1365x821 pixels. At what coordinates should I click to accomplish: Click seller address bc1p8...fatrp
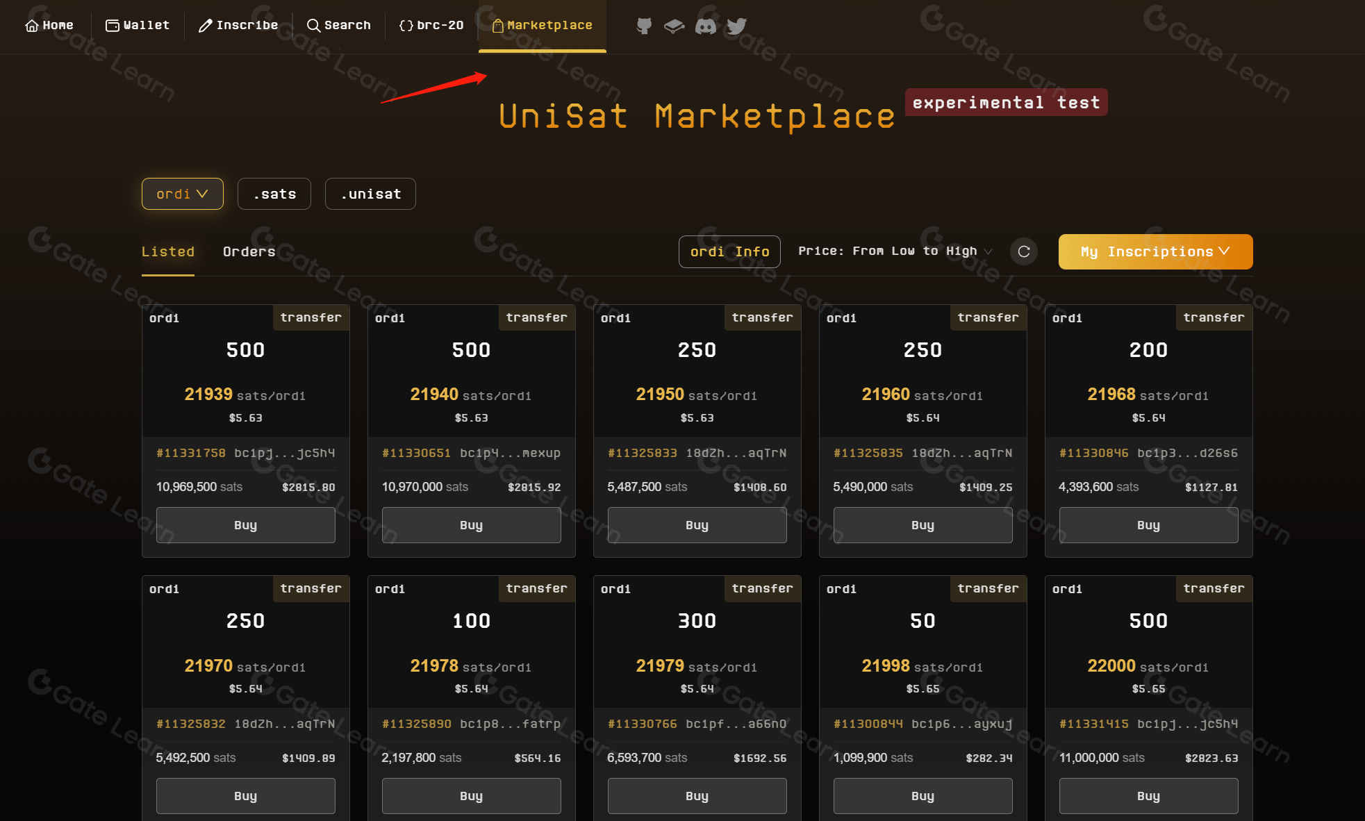point(511,724)
